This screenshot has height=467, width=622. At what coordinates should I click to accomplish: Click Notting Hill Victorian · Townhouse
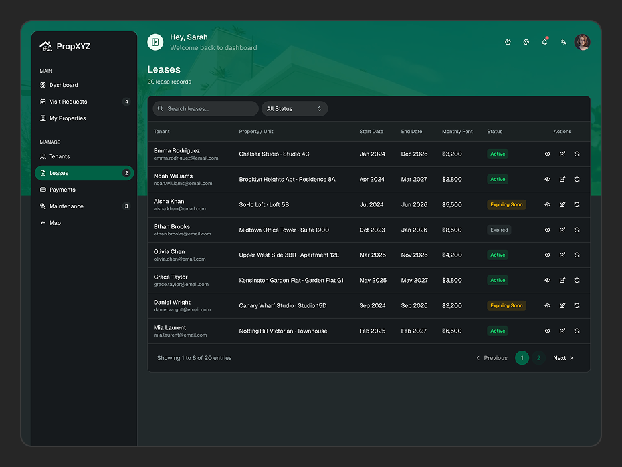coord(283,331)
